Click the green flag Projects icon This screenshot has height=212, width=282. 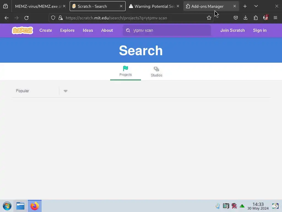(x=126, y=68)
